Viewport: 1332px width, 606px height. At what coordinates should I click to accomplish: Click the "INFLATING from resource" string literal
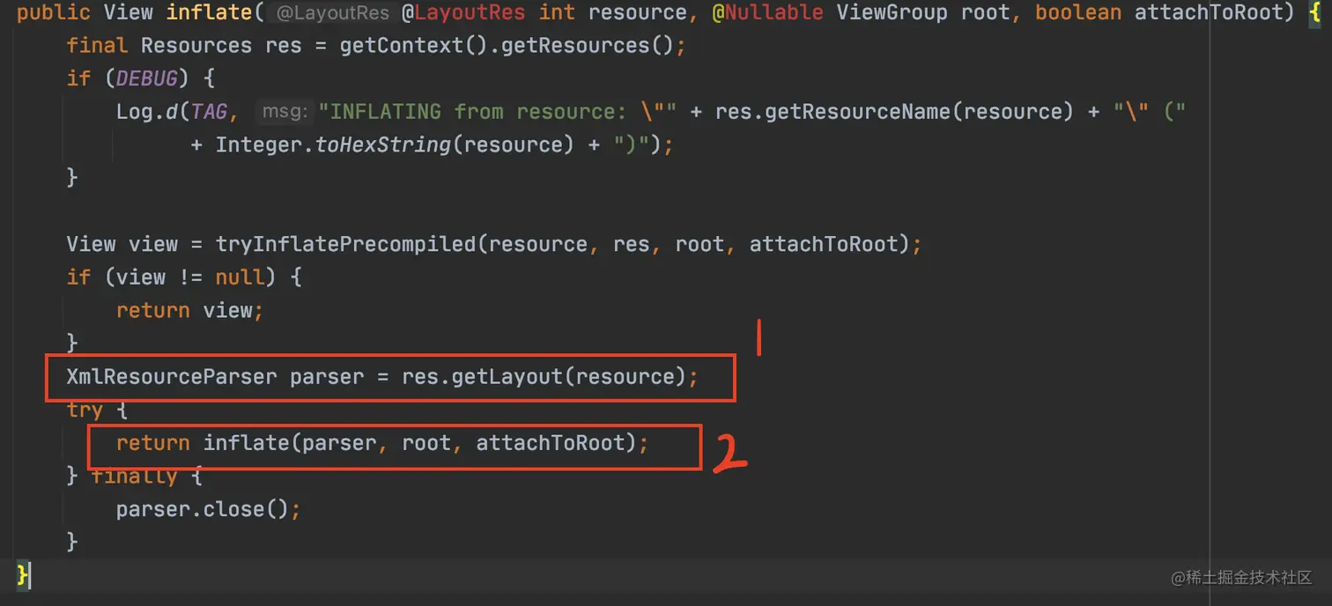point(497,112)
